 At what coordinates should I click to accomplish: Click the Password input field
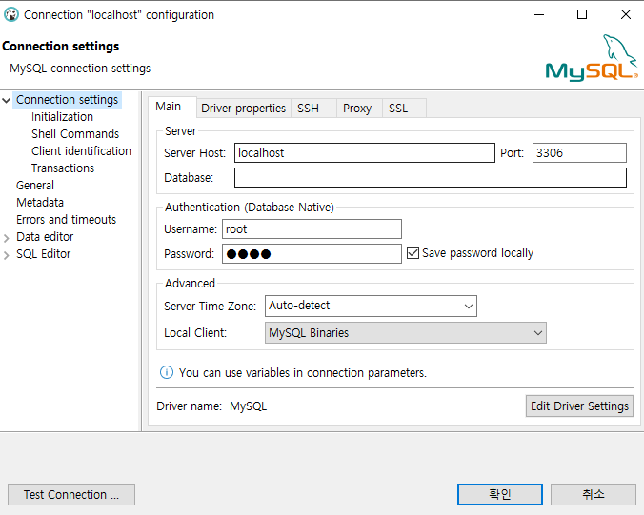[312, 253]
